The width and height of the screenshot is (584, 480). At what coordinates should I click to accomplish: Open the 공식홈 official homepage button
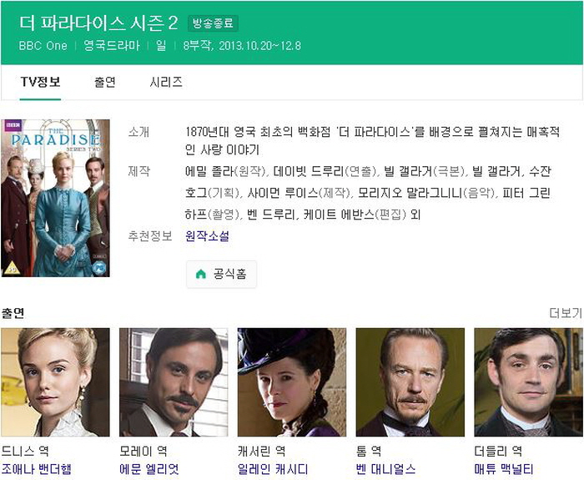[x=221, y=275]
